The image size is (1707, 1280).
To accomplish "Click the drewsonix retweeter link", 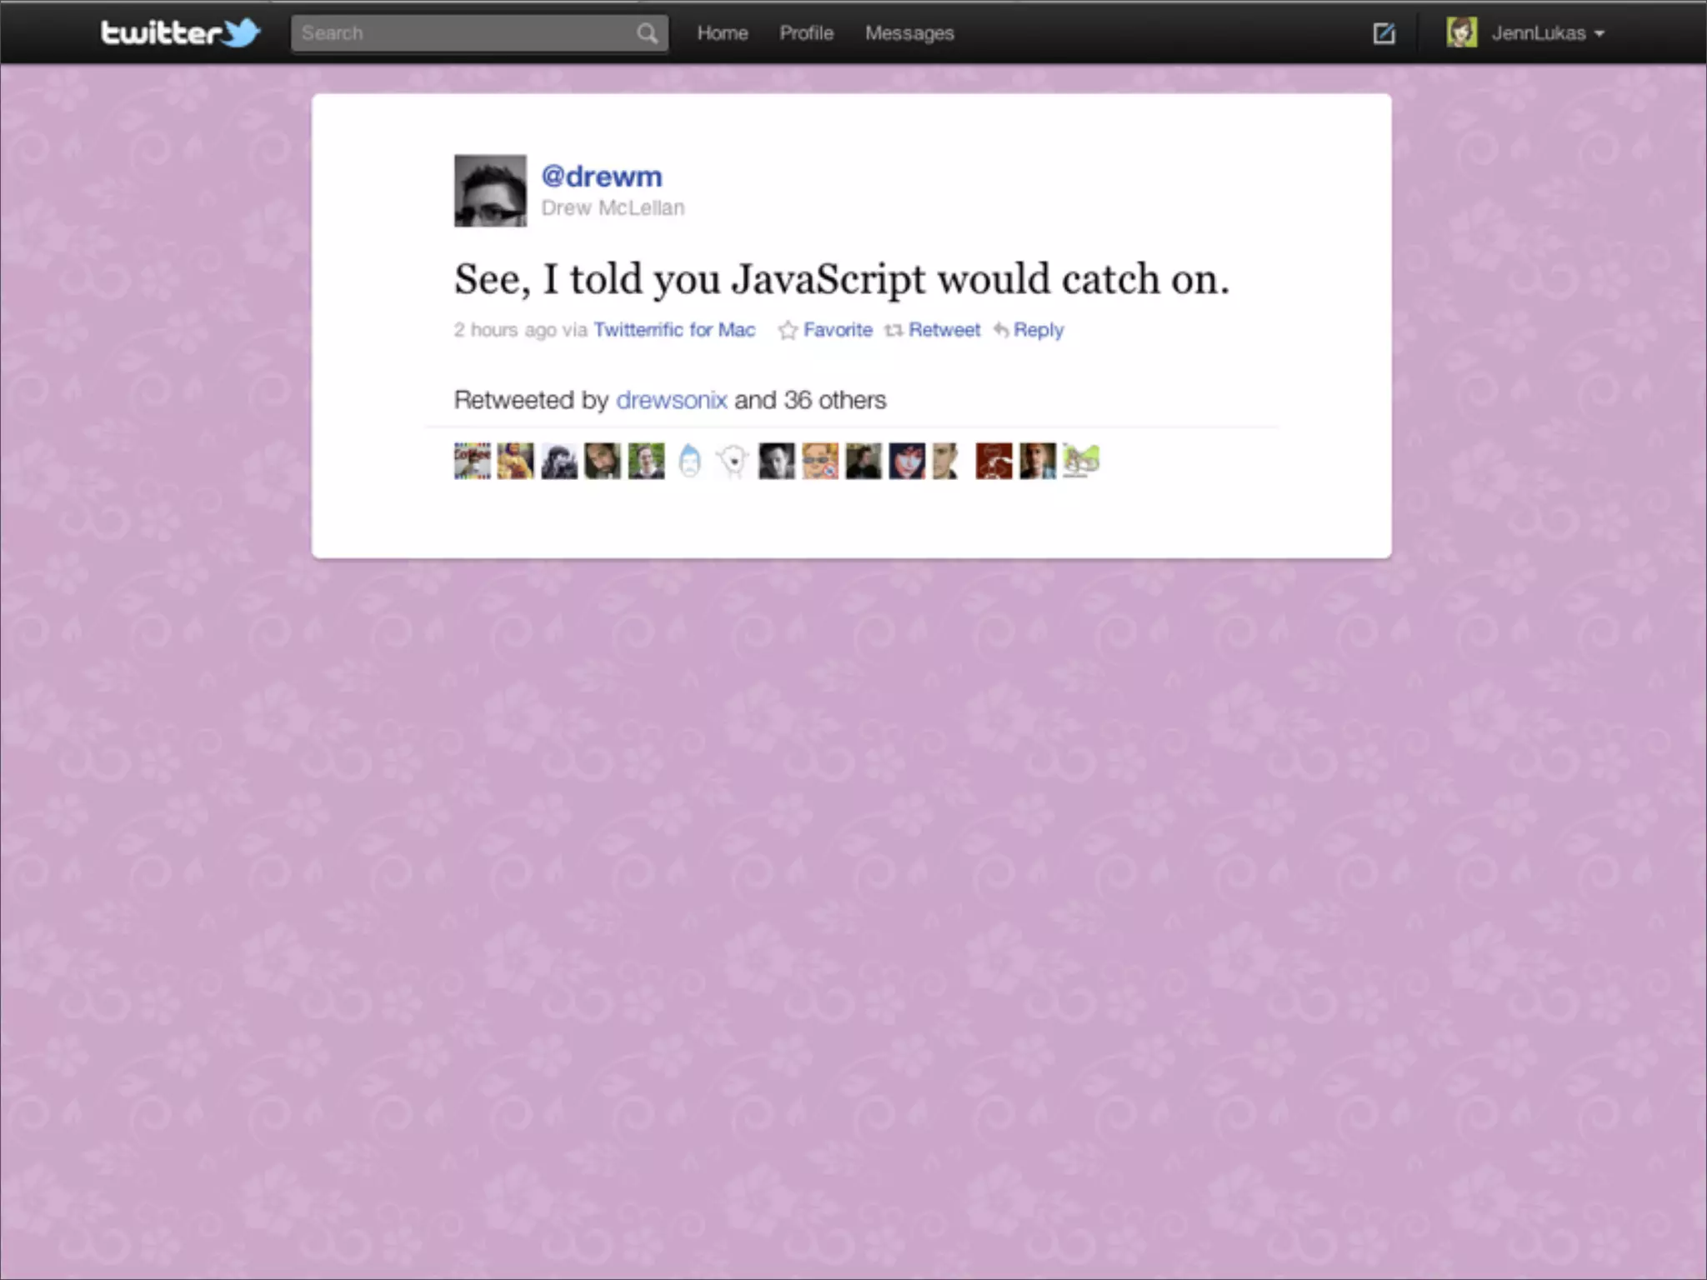I will coord(671,400).
